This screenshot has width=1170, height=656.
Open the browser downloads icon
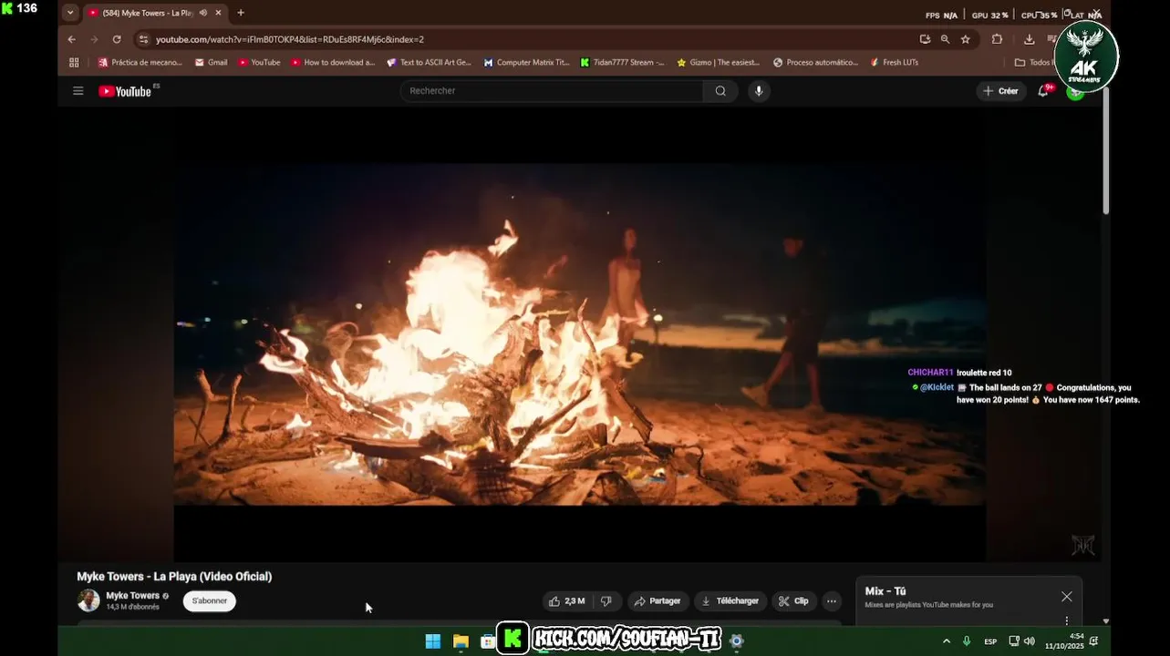1030,39
